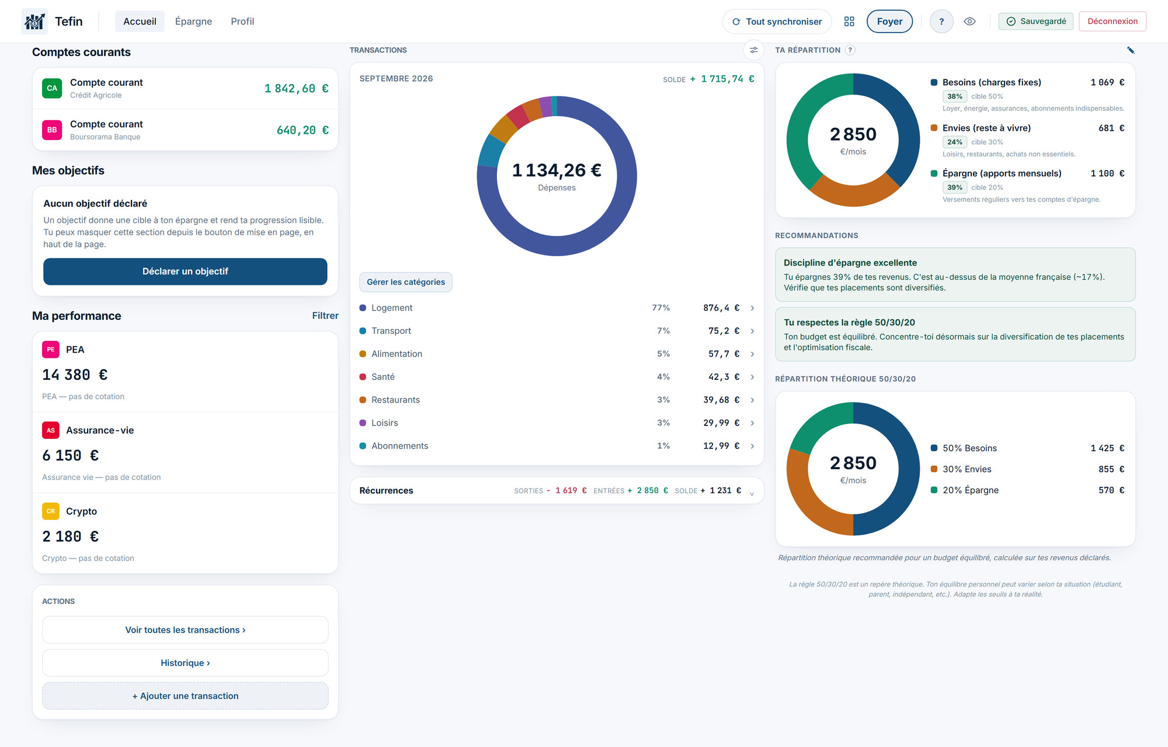Select Crédit Agricole Compte courant row
This screenshot has height=747, width=1168.
185,88
